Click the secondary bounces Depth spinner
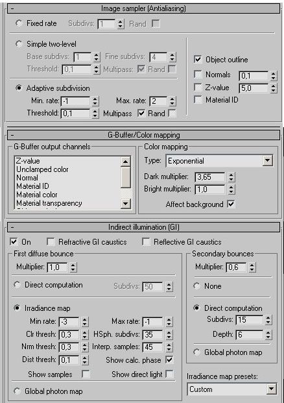Image resolution: width=284 pixels, height=403 pixels. (268, 335)
